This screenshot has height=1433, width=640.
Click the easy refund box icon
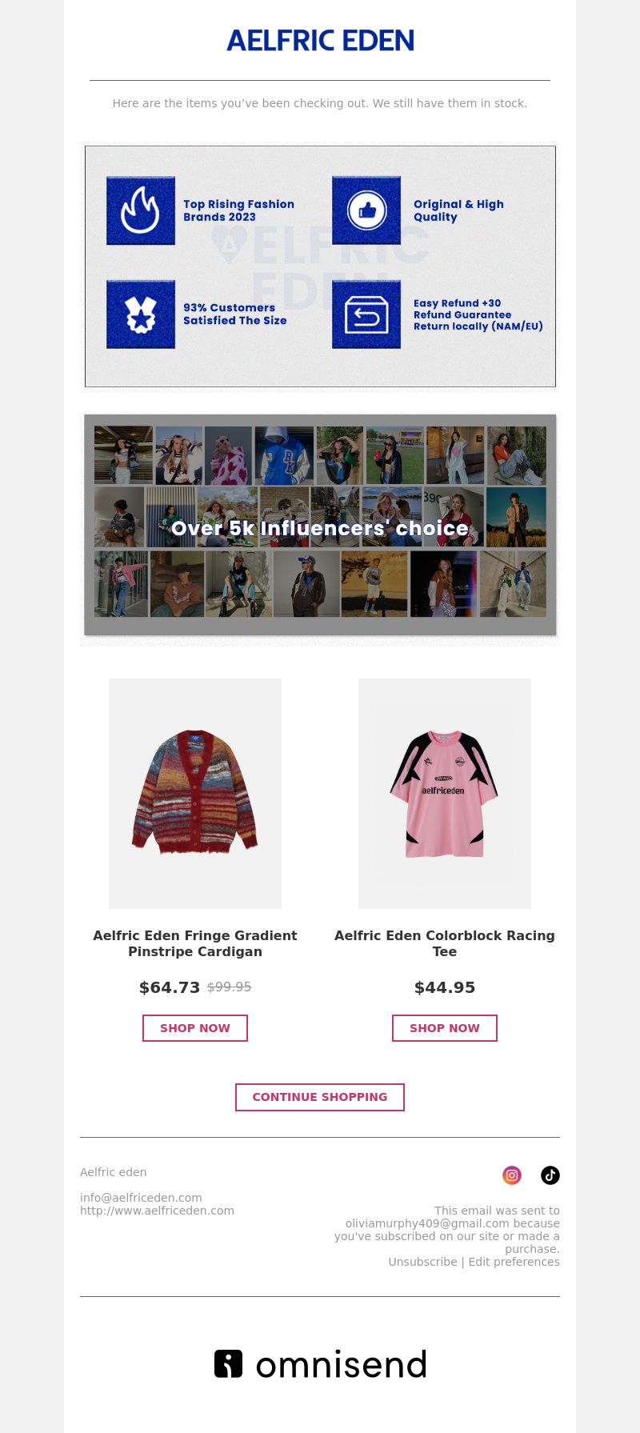[x=366, y=314]
